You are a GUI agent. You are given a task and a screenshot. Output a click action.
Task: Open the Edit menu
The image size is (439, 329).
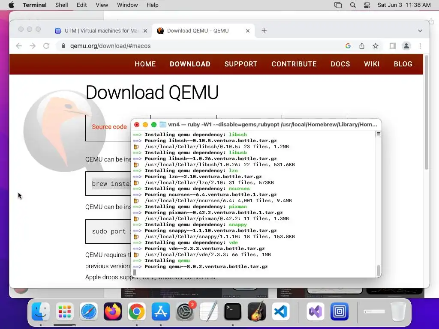(82, 5)
